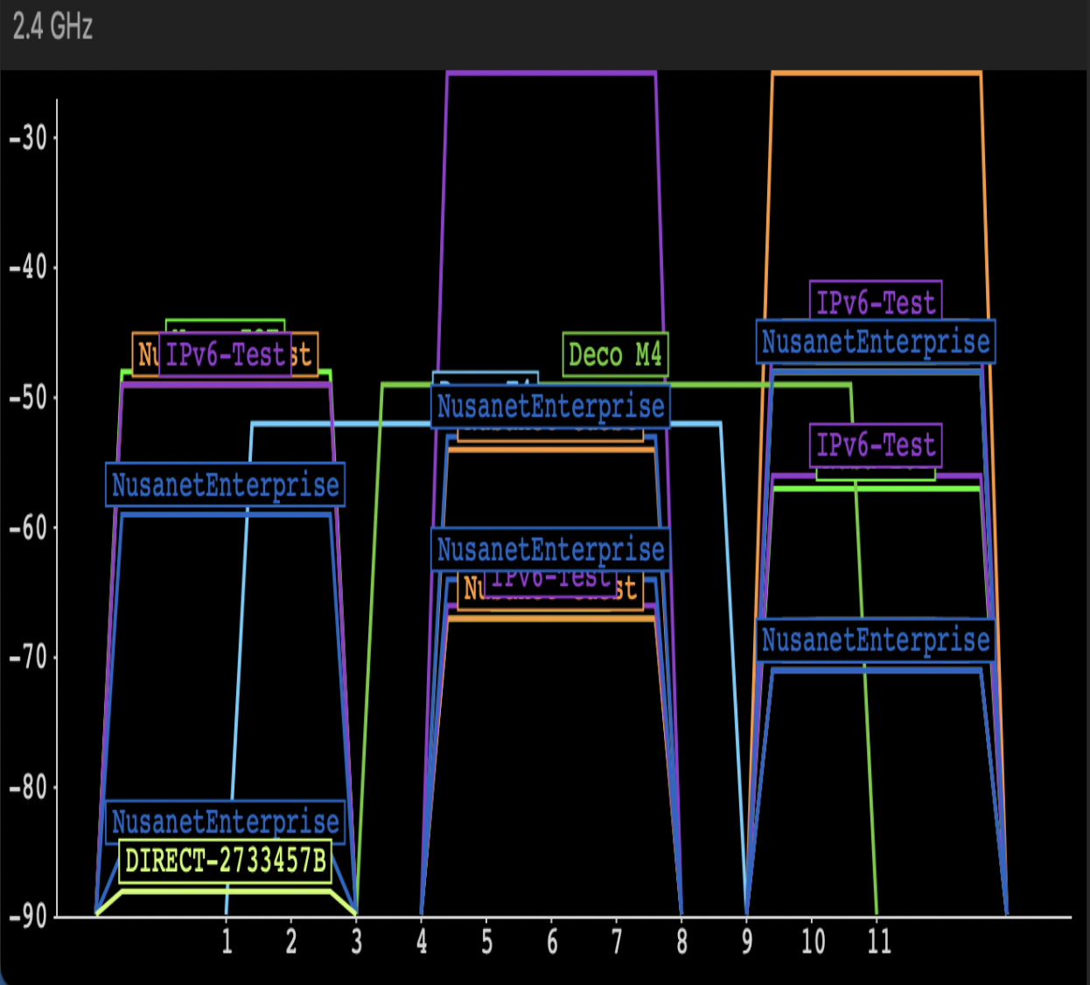
Task: Click the -50 signal strength axis label
Action: (28, 397)
